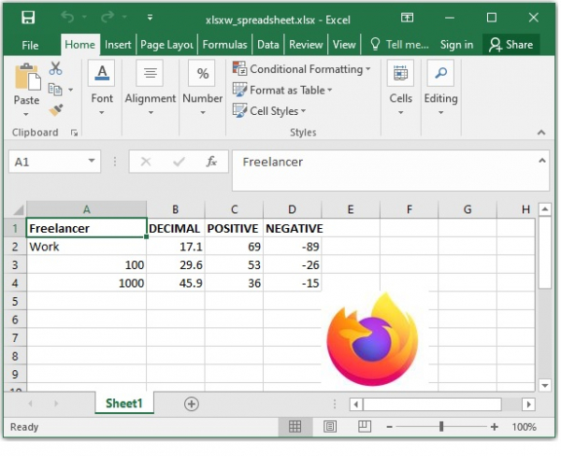The height and width of the screenshot is (456, 561).
Task: Click the Ribbon Display Options icon
Action: (407, 17)
